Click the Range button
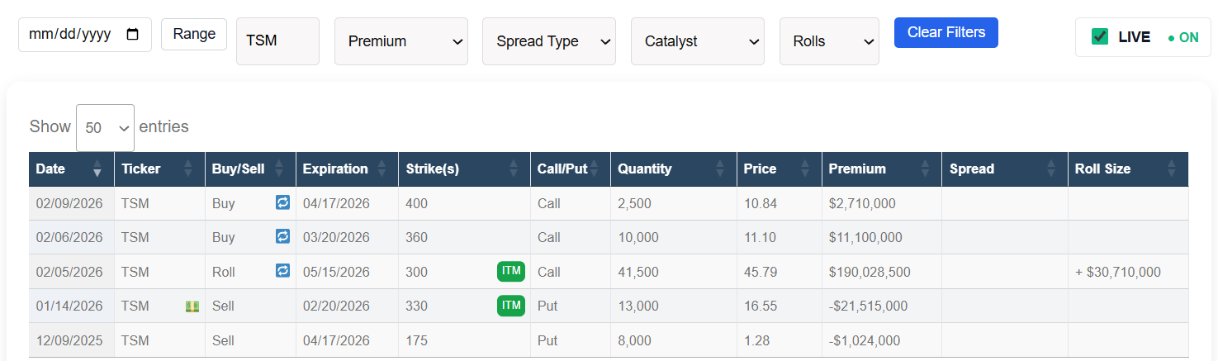1218x361 pixels. point(194,35)
